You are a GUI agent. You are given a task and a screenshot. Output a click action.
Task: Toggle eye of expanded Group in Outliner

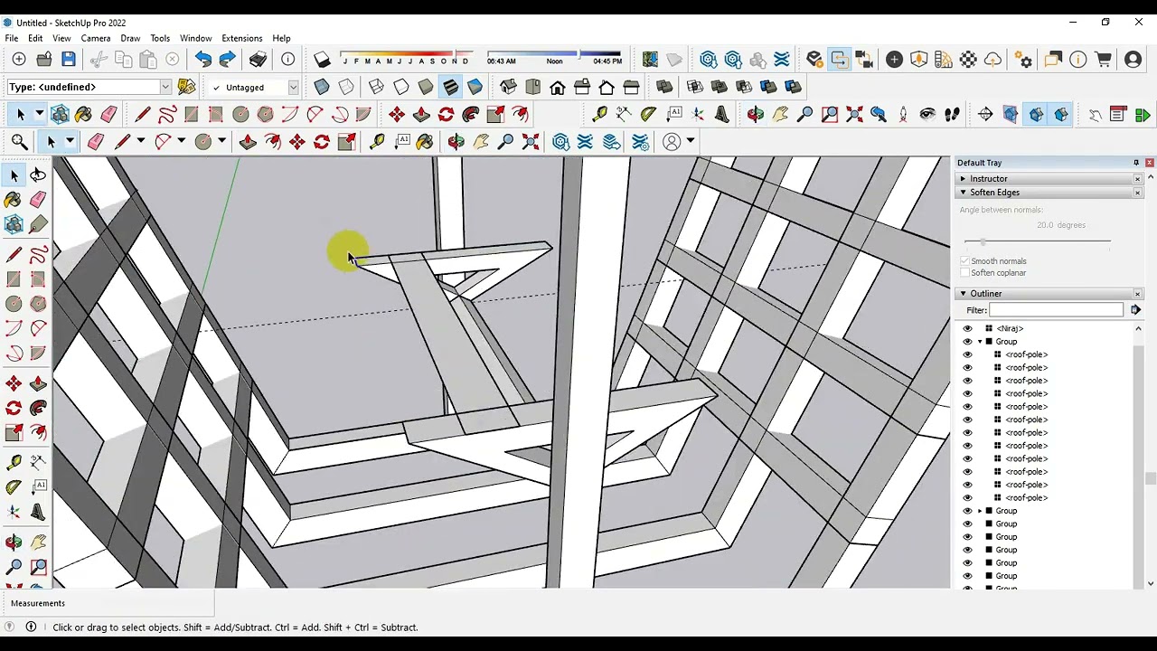click(x=967, y=342)
